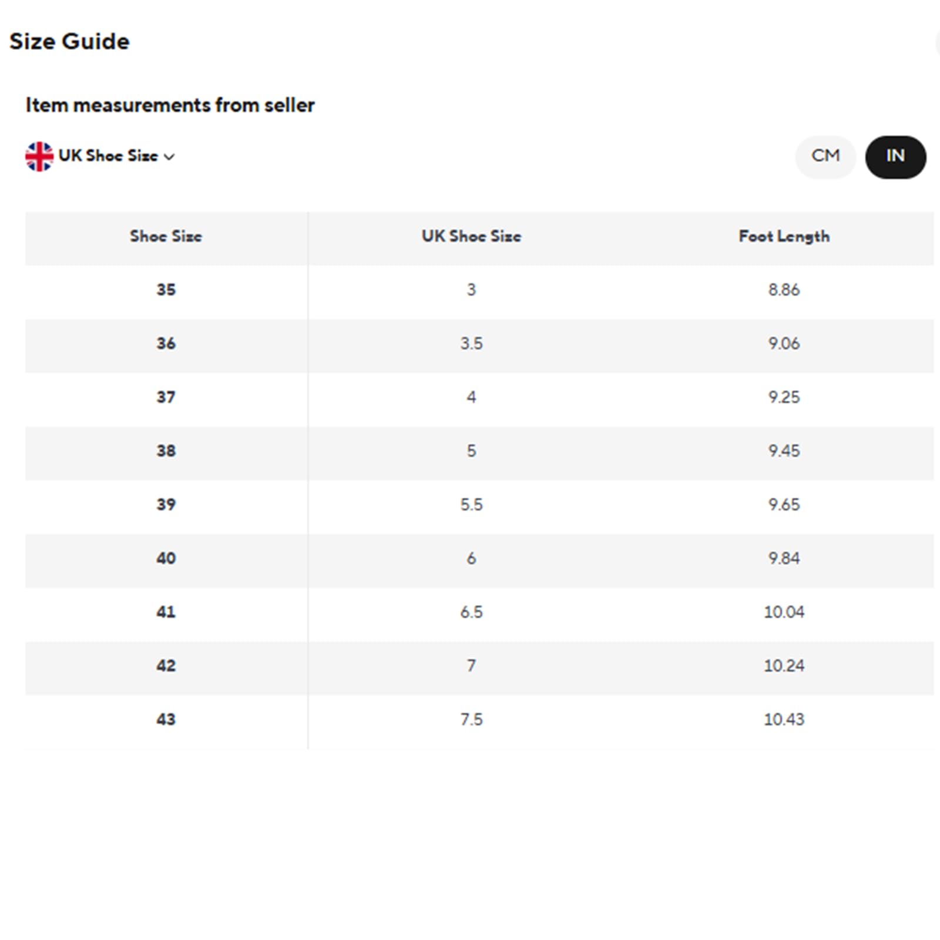Viewport: 940px width, 940px height.
Task: Select shoe size 35 row
Action: pyautogui.click(x=479, y=290)
